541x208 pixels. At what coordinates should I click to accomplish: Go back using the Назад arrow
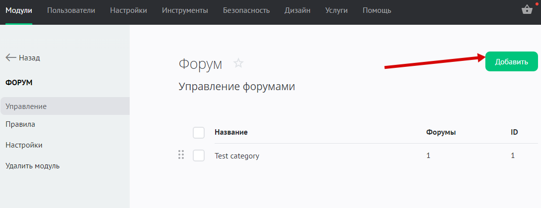(23, 57)
